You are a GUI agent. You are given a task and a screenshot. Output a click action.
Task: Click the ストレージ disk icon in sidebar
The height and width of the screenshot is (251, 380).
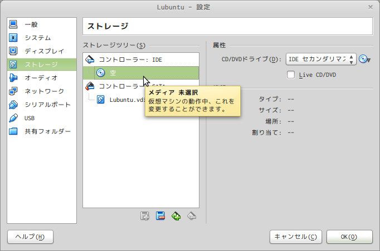[13, 65]
